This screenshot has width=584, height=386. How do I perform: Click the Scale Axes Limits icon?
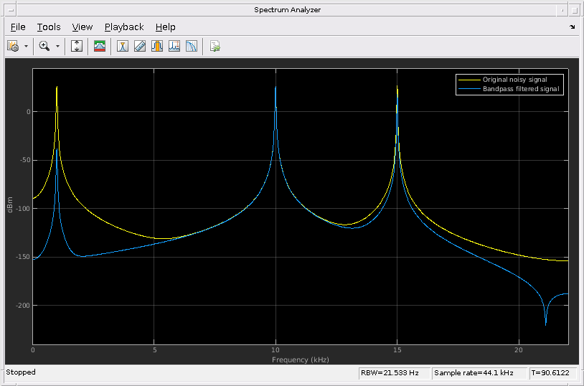pos(77,46)
